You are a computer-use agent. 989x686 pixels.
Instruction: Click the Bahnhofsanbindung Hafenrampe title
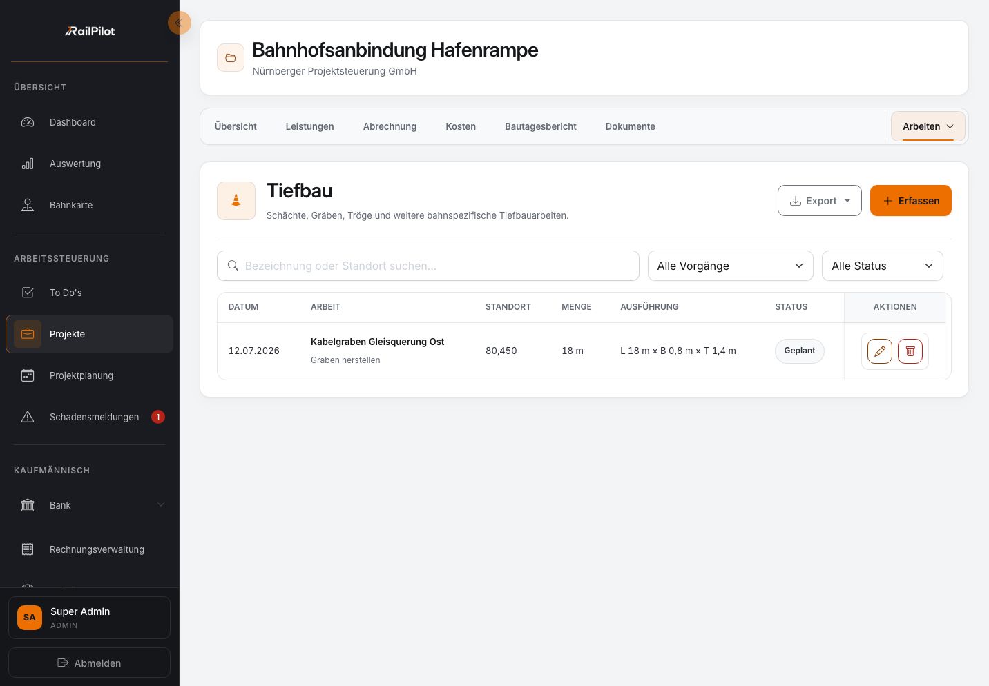point(395,50)
